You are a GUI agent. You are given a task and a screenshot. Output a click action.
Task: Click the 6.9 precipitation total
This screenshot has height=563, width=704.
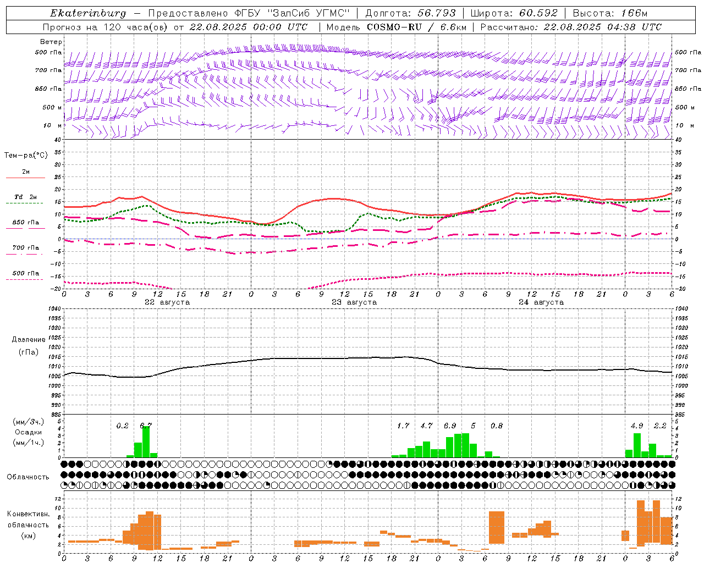[x=450, y=426]
